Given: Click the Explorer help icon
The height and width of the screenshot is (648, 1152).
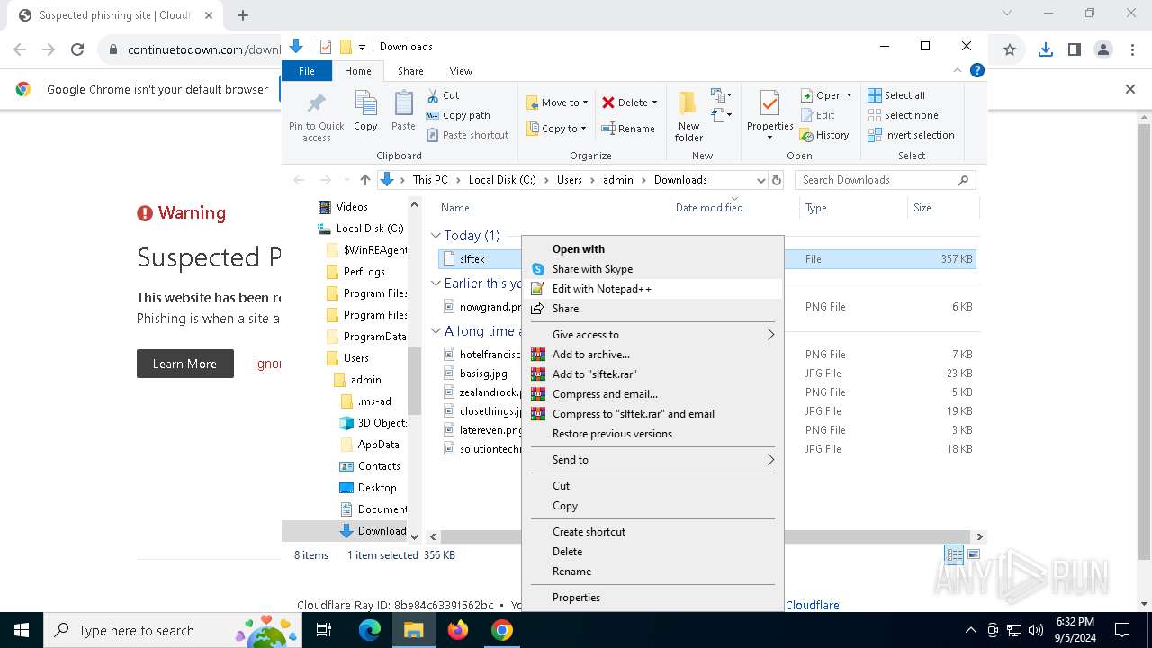Looking at the screenshot, I should click(976, 70).
